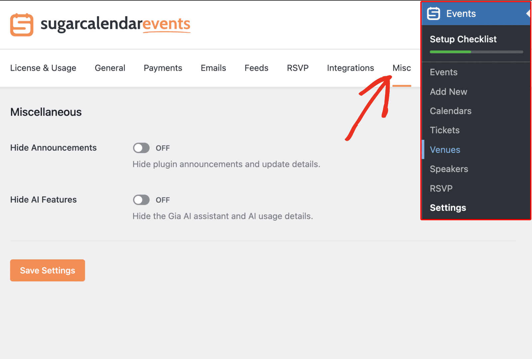This screenshot has width=532, height=359.
Task: Switch to the Emails tab
Action: point(213,68)
